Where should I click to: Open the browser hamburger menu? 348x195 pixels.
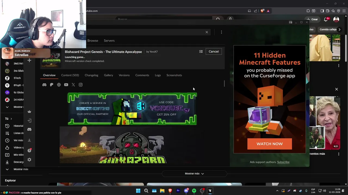tap(344, 11)
